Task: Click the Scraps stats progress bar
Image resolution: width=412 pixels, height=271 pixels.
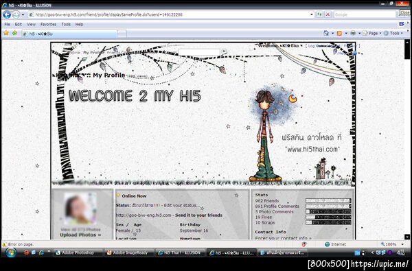Action: [328, 223]
